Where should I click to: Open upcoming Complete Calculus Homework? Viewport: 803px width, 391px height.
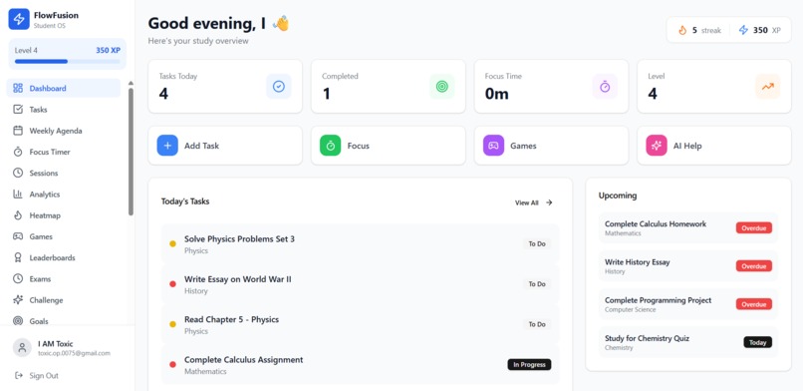pyautogui.click(x=688, y=228)
